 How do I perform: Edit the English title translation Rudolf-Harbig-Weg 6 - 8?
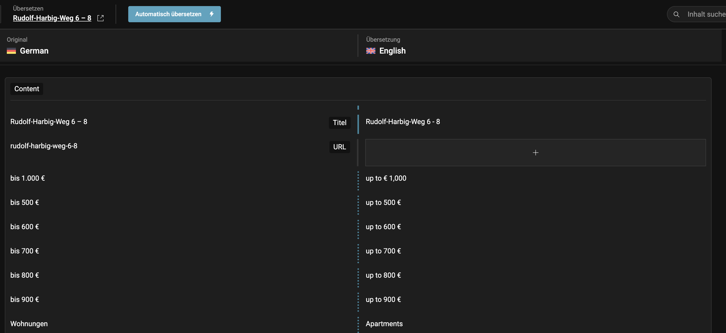402,122
